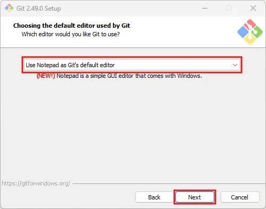Click the large Git logo in header
Image resolution: width=266 pixels, height=209 pixels.
tap(250, 32)
